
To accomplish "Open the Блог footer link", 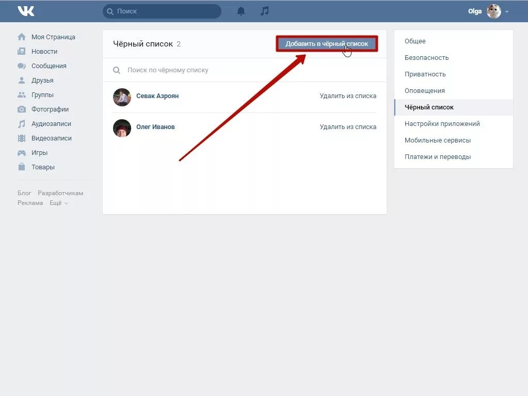I will point(24,193).
